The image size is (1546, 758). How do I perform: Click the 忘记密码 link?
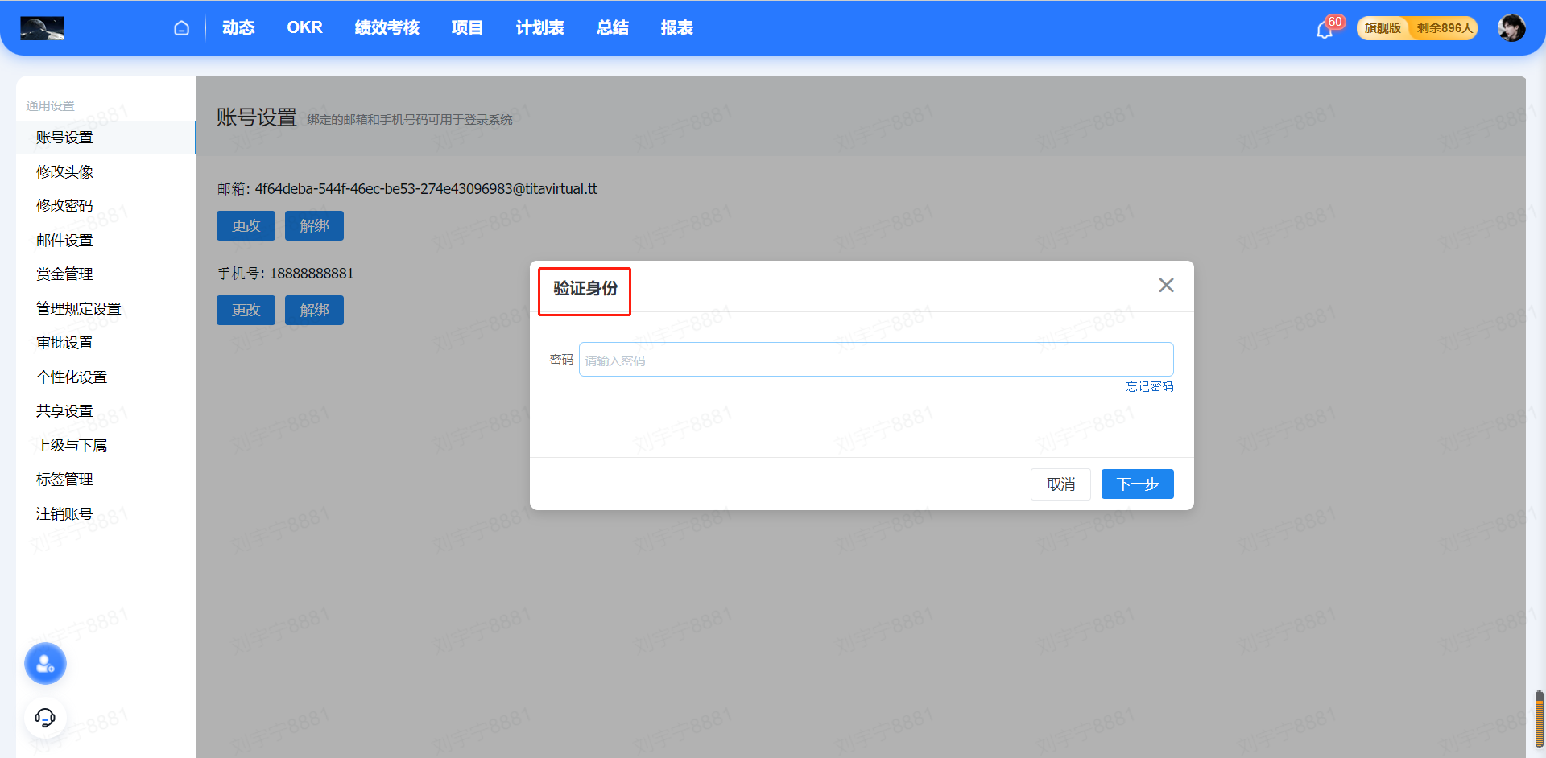pos(1149,387)
